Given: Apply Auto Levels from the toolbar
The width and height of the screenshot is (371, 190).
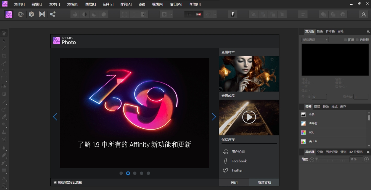Looking at the screenshot, I should 75,14.
